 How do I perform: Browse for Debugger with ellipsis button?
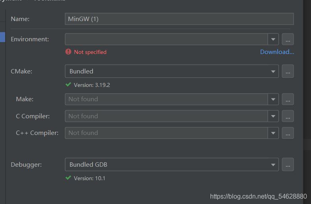[x=288, y=165]
